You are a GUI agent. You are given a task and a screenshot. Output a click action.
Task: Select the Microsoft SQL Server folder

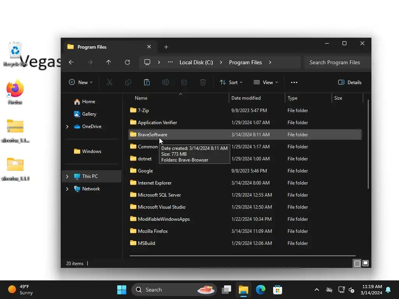coord(245,195)
